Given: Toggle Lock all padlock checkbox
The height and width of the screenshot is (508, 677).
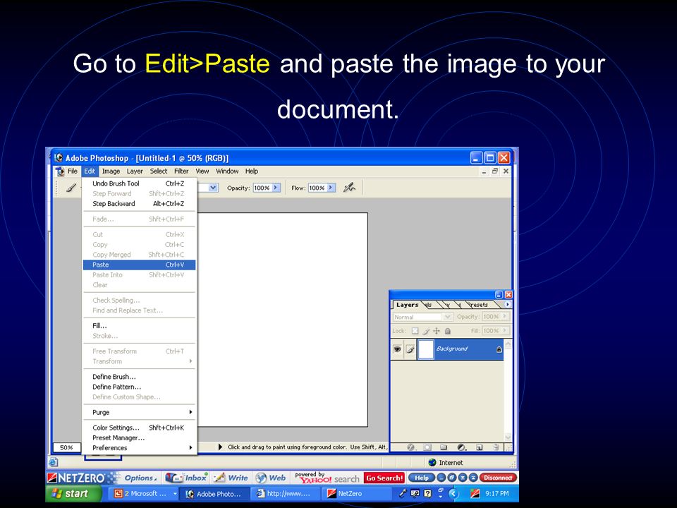Looking at the screenshot, I should pyautogui.click(x=448, y=331).
